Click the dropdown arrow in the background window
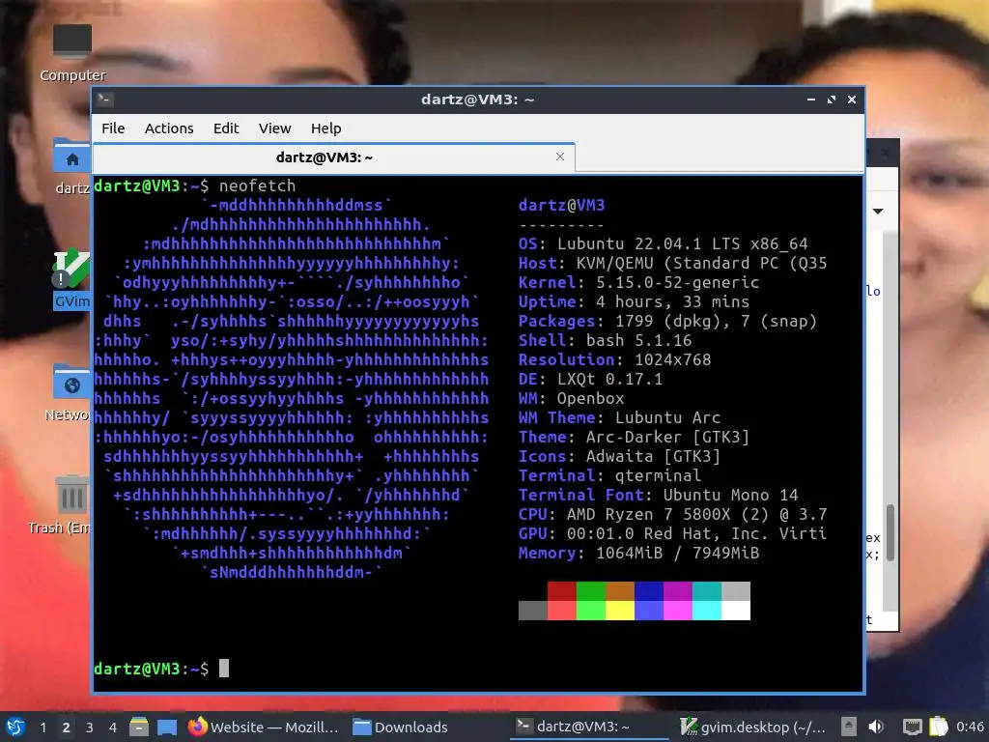 pyautogui.click(x=878, y=211)
